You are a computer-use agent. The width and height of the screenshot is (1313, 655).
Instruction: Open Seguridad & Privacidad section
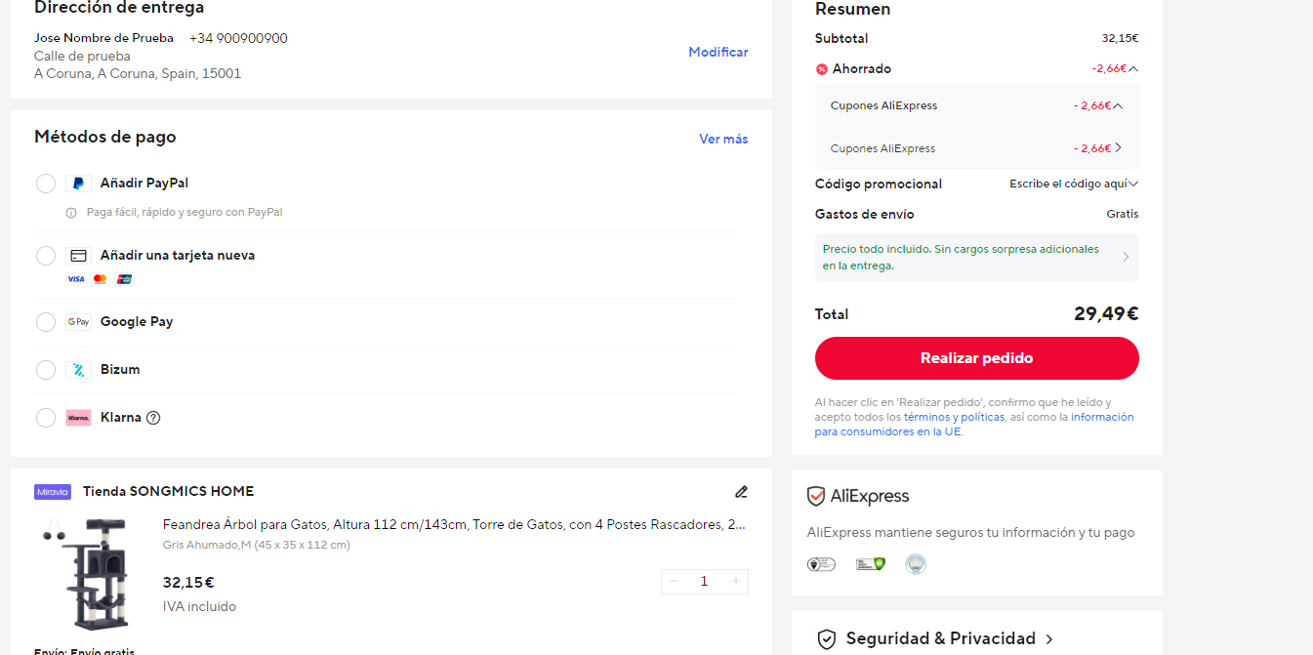[x=940, y=639]
